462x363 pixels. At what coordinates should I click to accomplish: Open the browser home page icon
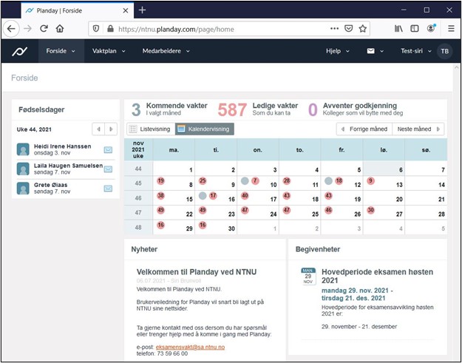tap(60, 29)
